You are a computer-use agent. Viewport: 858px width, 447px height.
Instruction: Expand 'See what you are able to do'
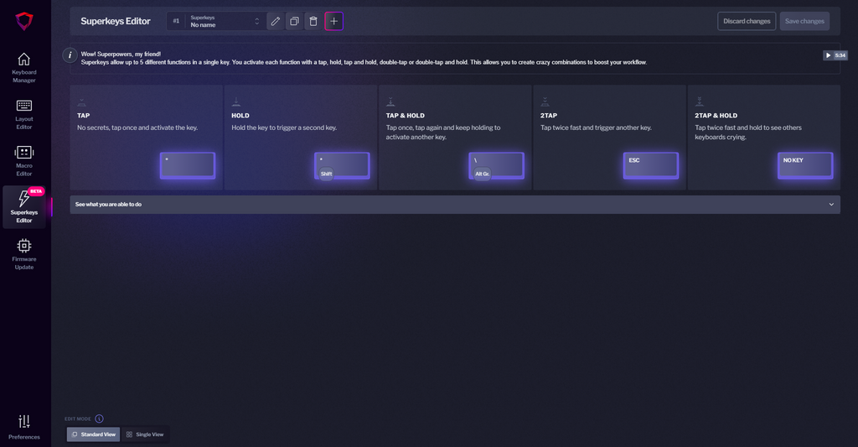coord(455,205)
